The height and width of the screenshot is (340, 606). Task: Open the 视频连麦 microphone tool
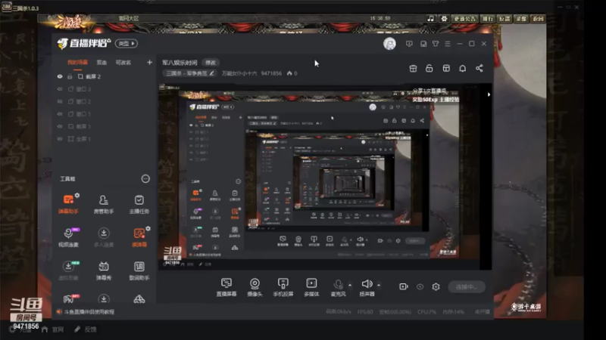point(68,237)
